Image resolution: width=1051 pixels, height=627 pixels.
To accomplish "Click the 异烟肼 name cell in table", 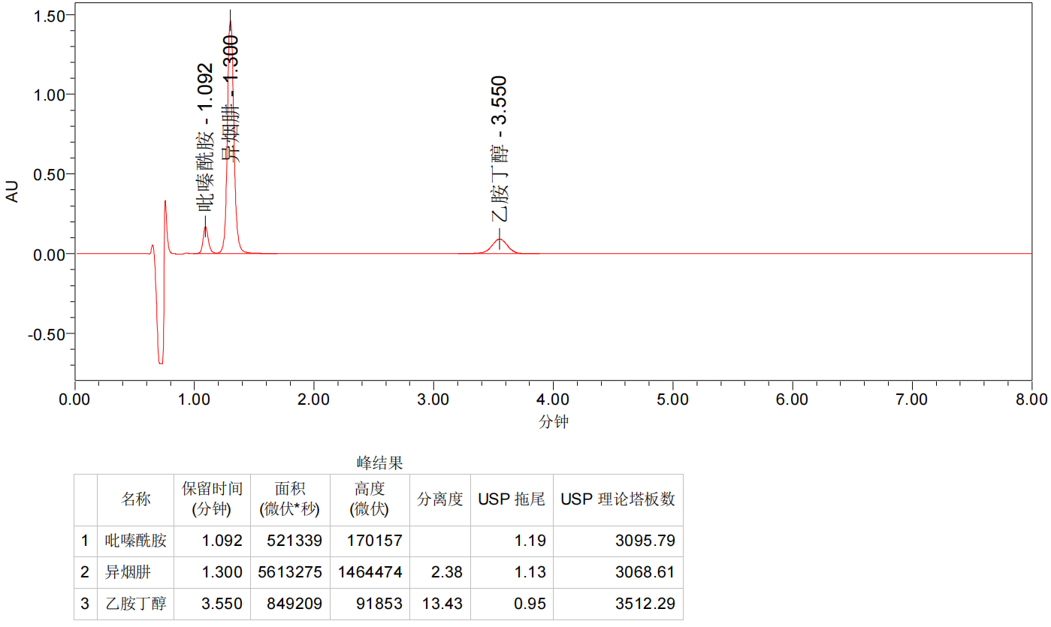I will pos(128,572).
